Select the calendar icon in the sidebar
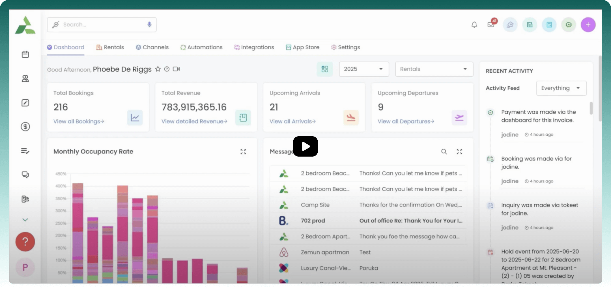 25,54
